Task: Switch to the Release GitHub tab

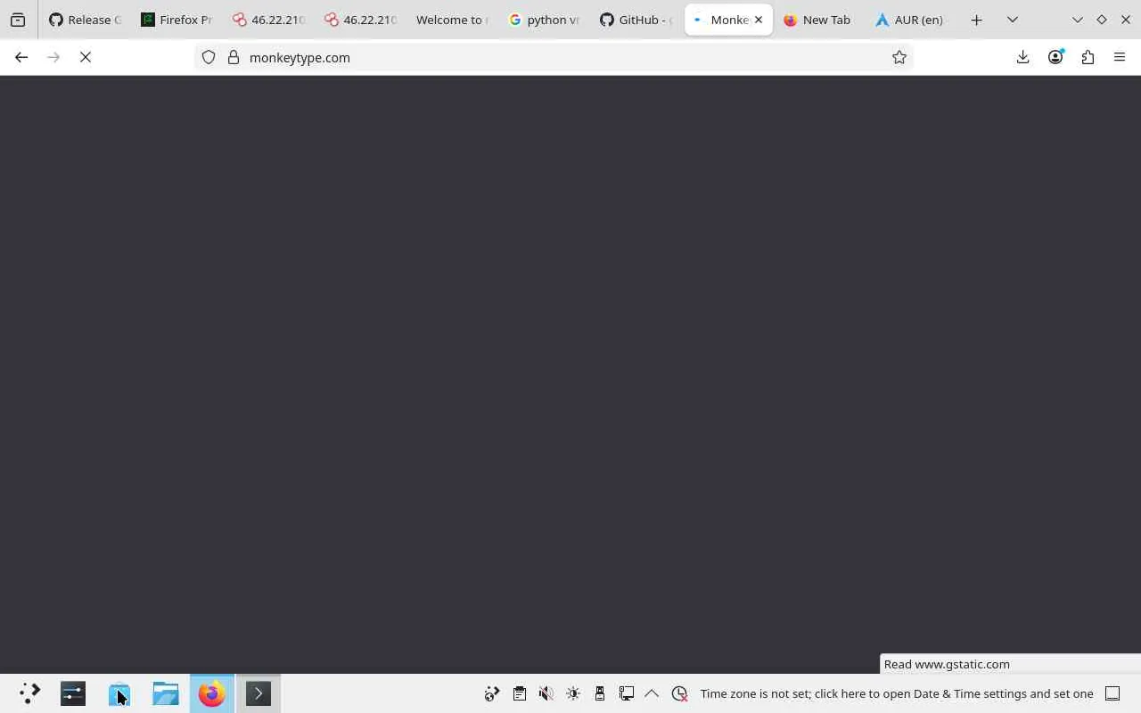Action: pos(85,20)
